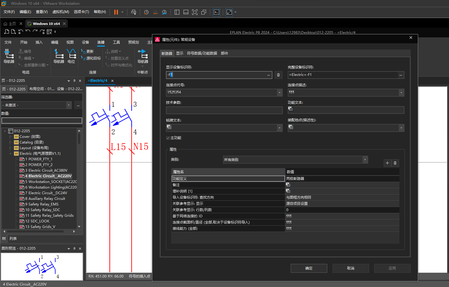449x287 pixels.
Task: Open the category (类别) dropdown
Action: click(x=365, y=160)
